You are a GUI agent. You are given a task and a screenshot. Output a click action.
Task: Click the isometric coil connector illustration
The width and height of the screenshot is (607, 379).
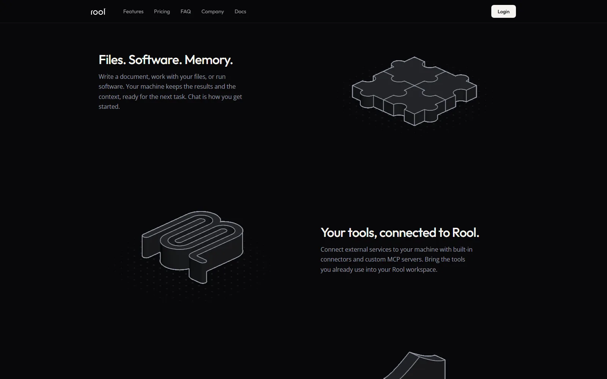[192, 247]
